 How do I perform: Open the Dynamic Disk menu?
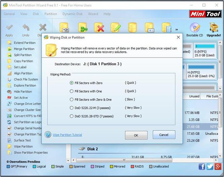click(x=72, y=14)
